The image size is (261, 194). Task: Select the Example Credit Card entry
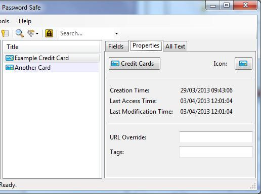tap(52, 58)
